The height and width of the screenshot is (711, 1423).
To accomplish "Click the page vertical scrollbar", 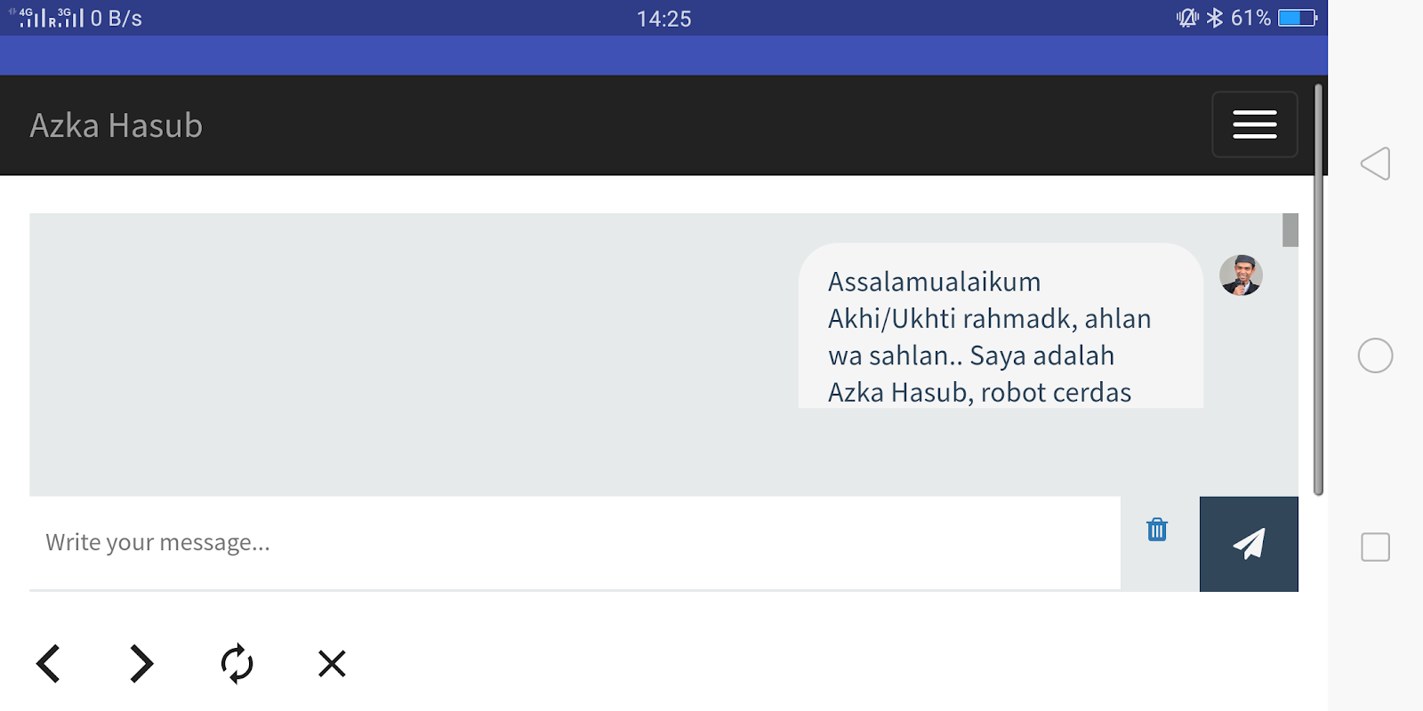I will (1319, 290).
